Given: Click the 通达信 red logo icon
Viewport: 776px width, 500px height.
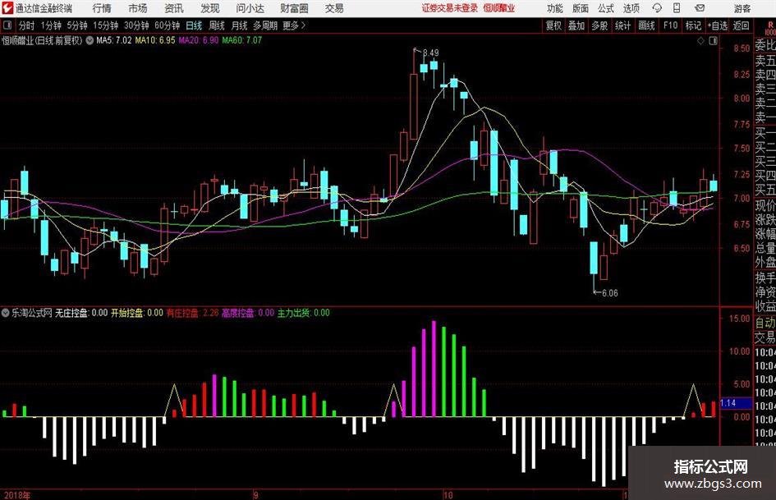Looking at the screenshot, I should [x=8, y=8].
